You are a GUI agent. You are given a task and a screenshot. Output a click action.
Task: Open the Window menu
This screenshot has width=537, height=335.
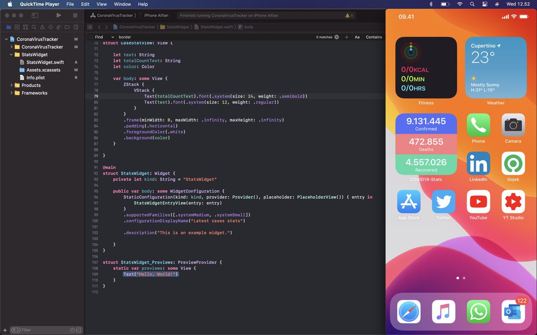point(123,4)
